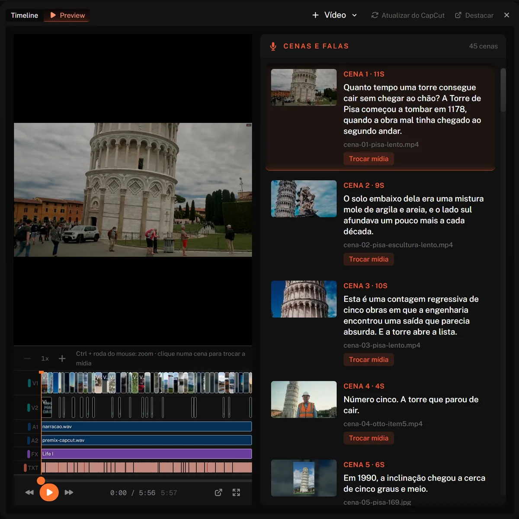
Task: Click the 5:57 total duration text
Action: point(169,493)
